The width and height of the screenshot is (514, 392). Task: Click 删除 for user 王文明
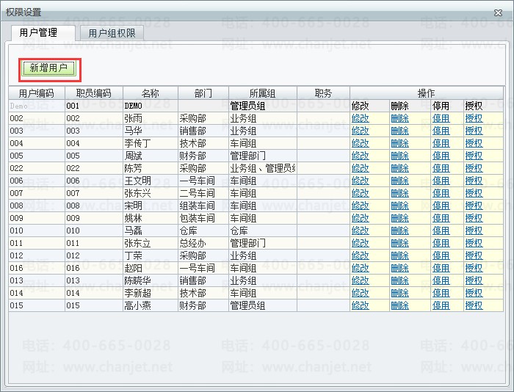[399, 181]
